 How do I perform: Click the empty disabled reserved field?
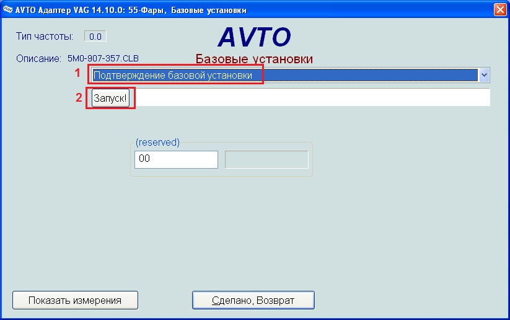click(266, 159)
